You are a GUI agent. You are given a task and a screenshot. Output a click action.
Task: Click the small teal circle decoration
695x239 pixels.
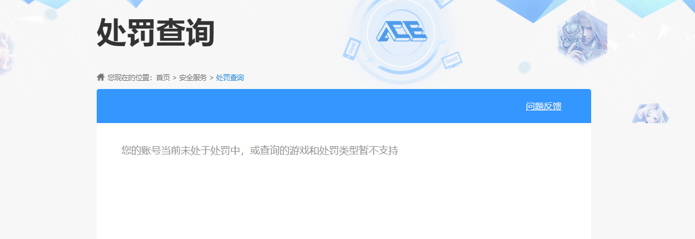pos(524,67)
